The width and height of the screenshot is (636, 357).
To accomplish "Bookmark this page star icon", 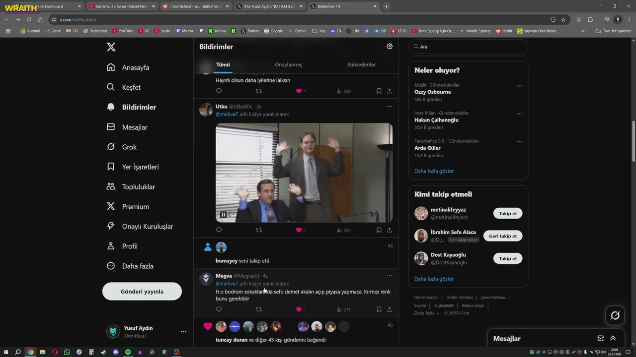I will click(563, 19).
